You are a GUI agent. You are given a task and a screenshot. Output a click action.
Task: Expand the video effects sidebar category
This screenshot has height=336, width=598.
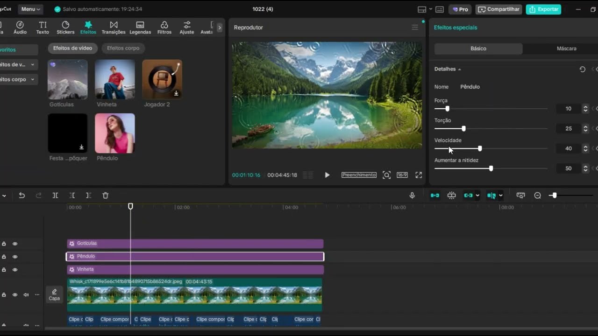18,64
